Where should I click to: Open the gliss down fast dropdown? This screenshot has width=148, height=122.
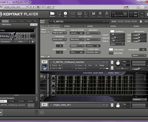pos(93,33)
